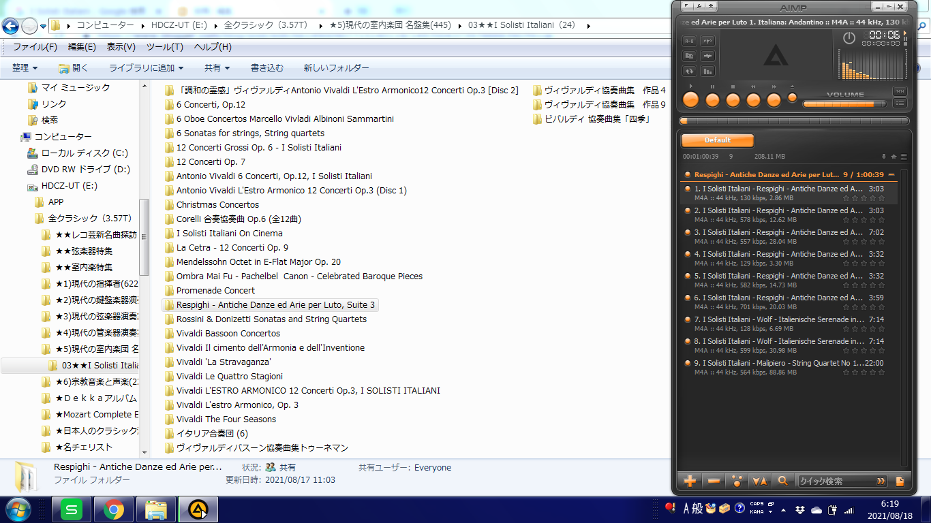This screenshot has width=931, height=523.
Task: Select track 7 Wolf Italienische Serenade in AIMP
Action: tap(789, 324)
